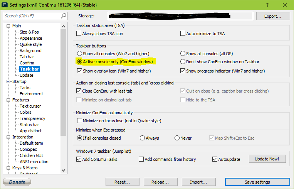Open the Quake style settings page
Image resolution: width=294 pixels, height=189 pixels.
(30, 44)
